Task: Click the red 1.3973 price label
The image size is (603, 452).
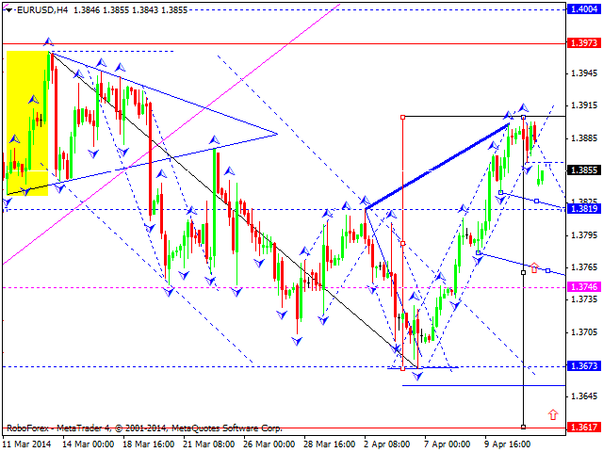Action: pos(582,43)
